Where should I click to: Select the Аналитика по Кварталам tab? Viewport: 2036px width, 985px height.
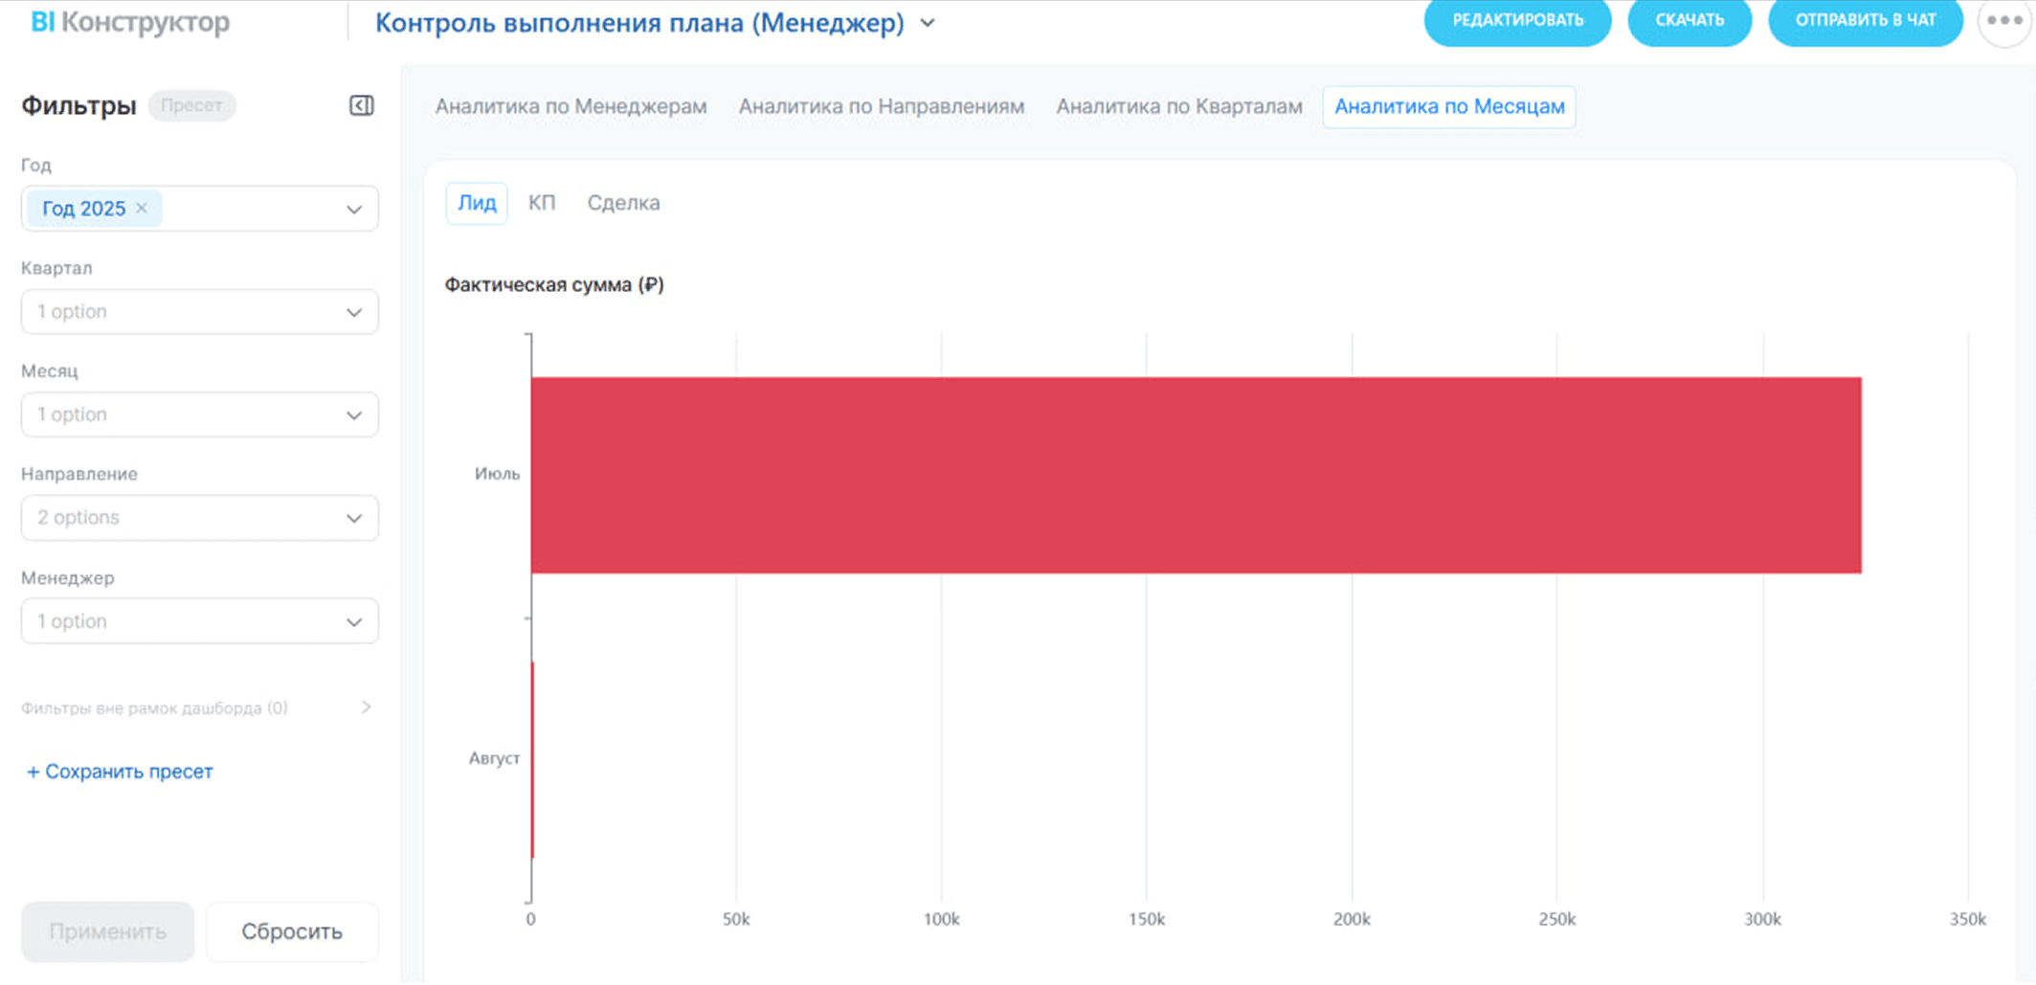1178,106
